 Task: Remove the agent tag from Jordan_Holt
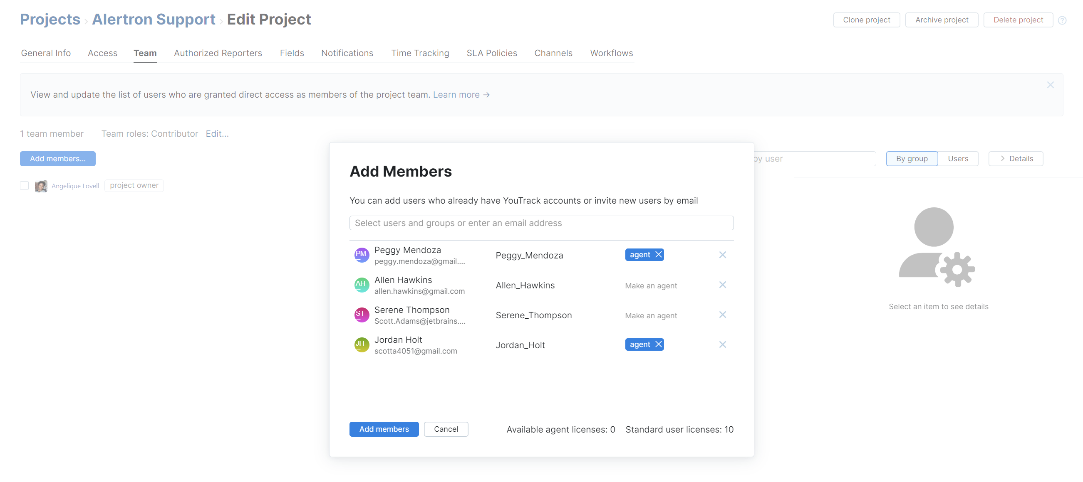tap(657, 344)
